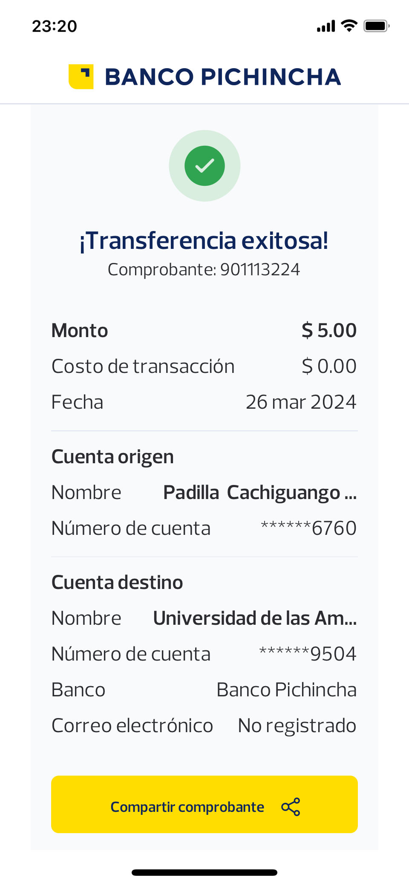Tap the home indicator bar
Image resolution: width=409 pixels, height=886 pixels.
pos(204,872)
